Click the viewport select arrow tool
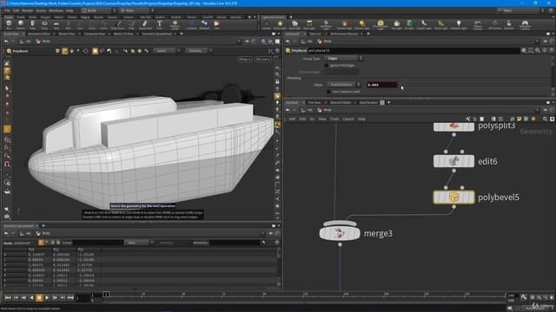The width and height of the screenshot is (556, 312). pyautogui.click(x=7, y=88)
